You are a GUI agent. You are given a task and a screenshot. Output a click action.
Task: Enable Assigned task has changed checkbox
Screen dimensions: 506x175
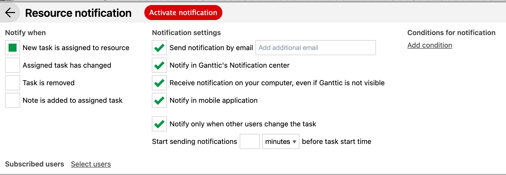point(13,65)
